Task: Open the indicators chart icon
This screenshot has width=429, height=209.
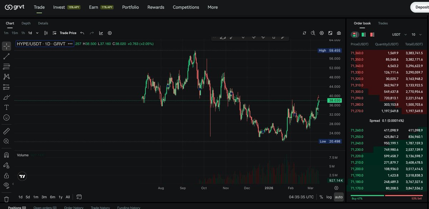Action: [101, 33]
